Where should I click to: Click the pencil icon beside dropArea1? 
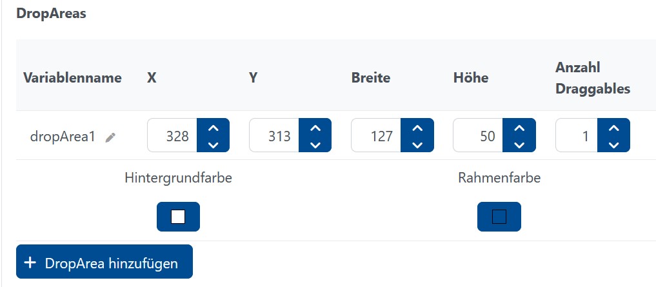pyautogui.click(x=111, y=137)
